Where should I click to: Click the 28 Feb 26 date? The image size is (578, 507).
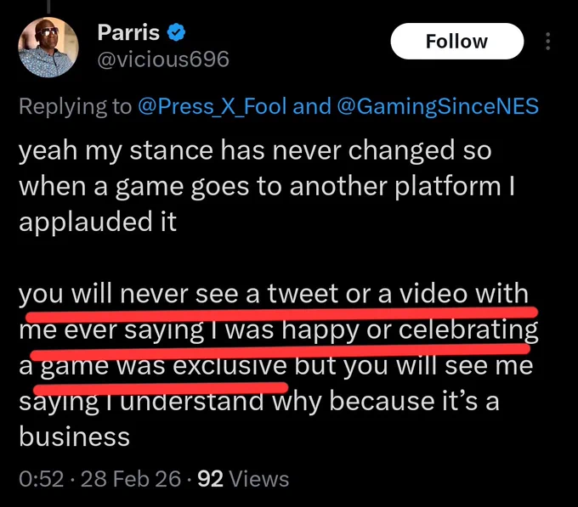131,479
